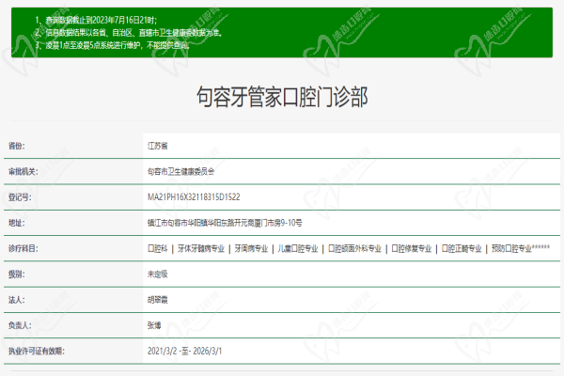Click the 地址 label
This screenshot has height=376, width=564.
coord(17,223)
